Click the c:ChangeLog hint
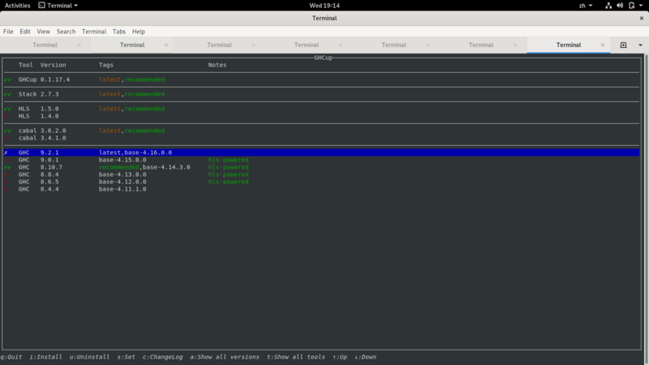 [163, 357]
